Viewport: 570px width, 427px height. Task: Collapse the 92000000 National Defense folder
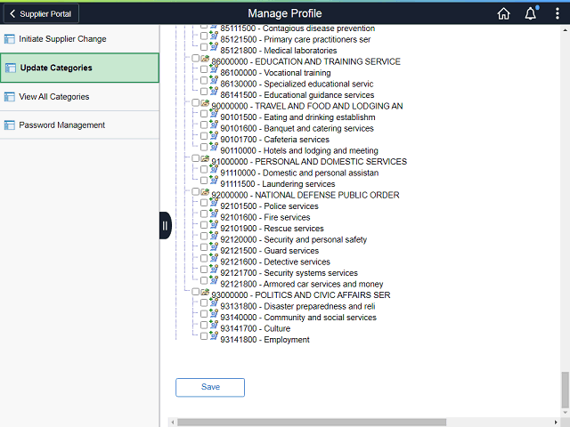tap(205, 192)
